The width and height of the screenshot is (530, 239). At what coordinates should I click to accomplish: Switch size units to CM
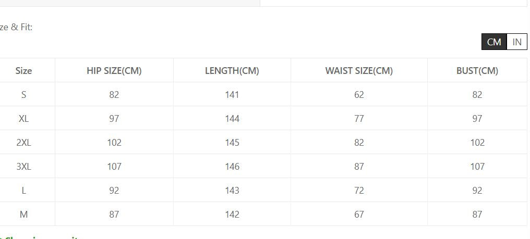(494, 42)
